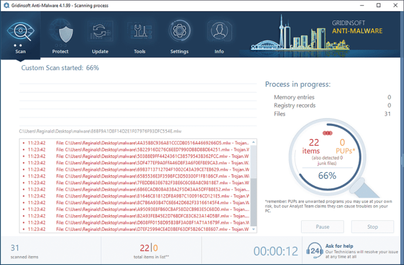Click the Gridinsoft title bar app icon

point(6,5)
